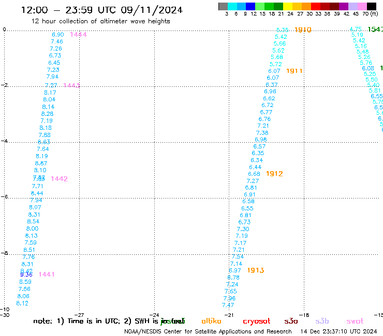Click the dark blue swatch above label 12
Image resolution: width=383 pixels, height=336 pixels.
pos(251,6)
